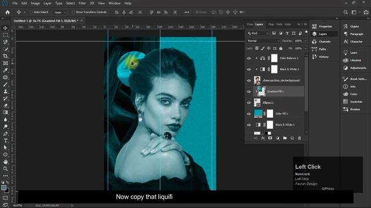Select the Color Balance 1 layer mask thumbnail
Image resolution: width=371 pixels, height=208 pixels.
click(x=274, y=58)
